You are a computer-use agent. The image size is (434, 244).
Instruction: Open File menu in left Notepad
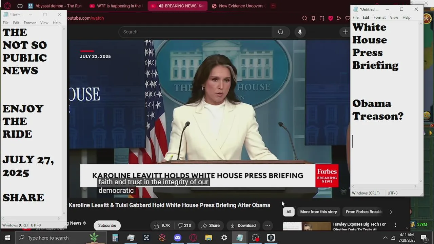[6, 23]
